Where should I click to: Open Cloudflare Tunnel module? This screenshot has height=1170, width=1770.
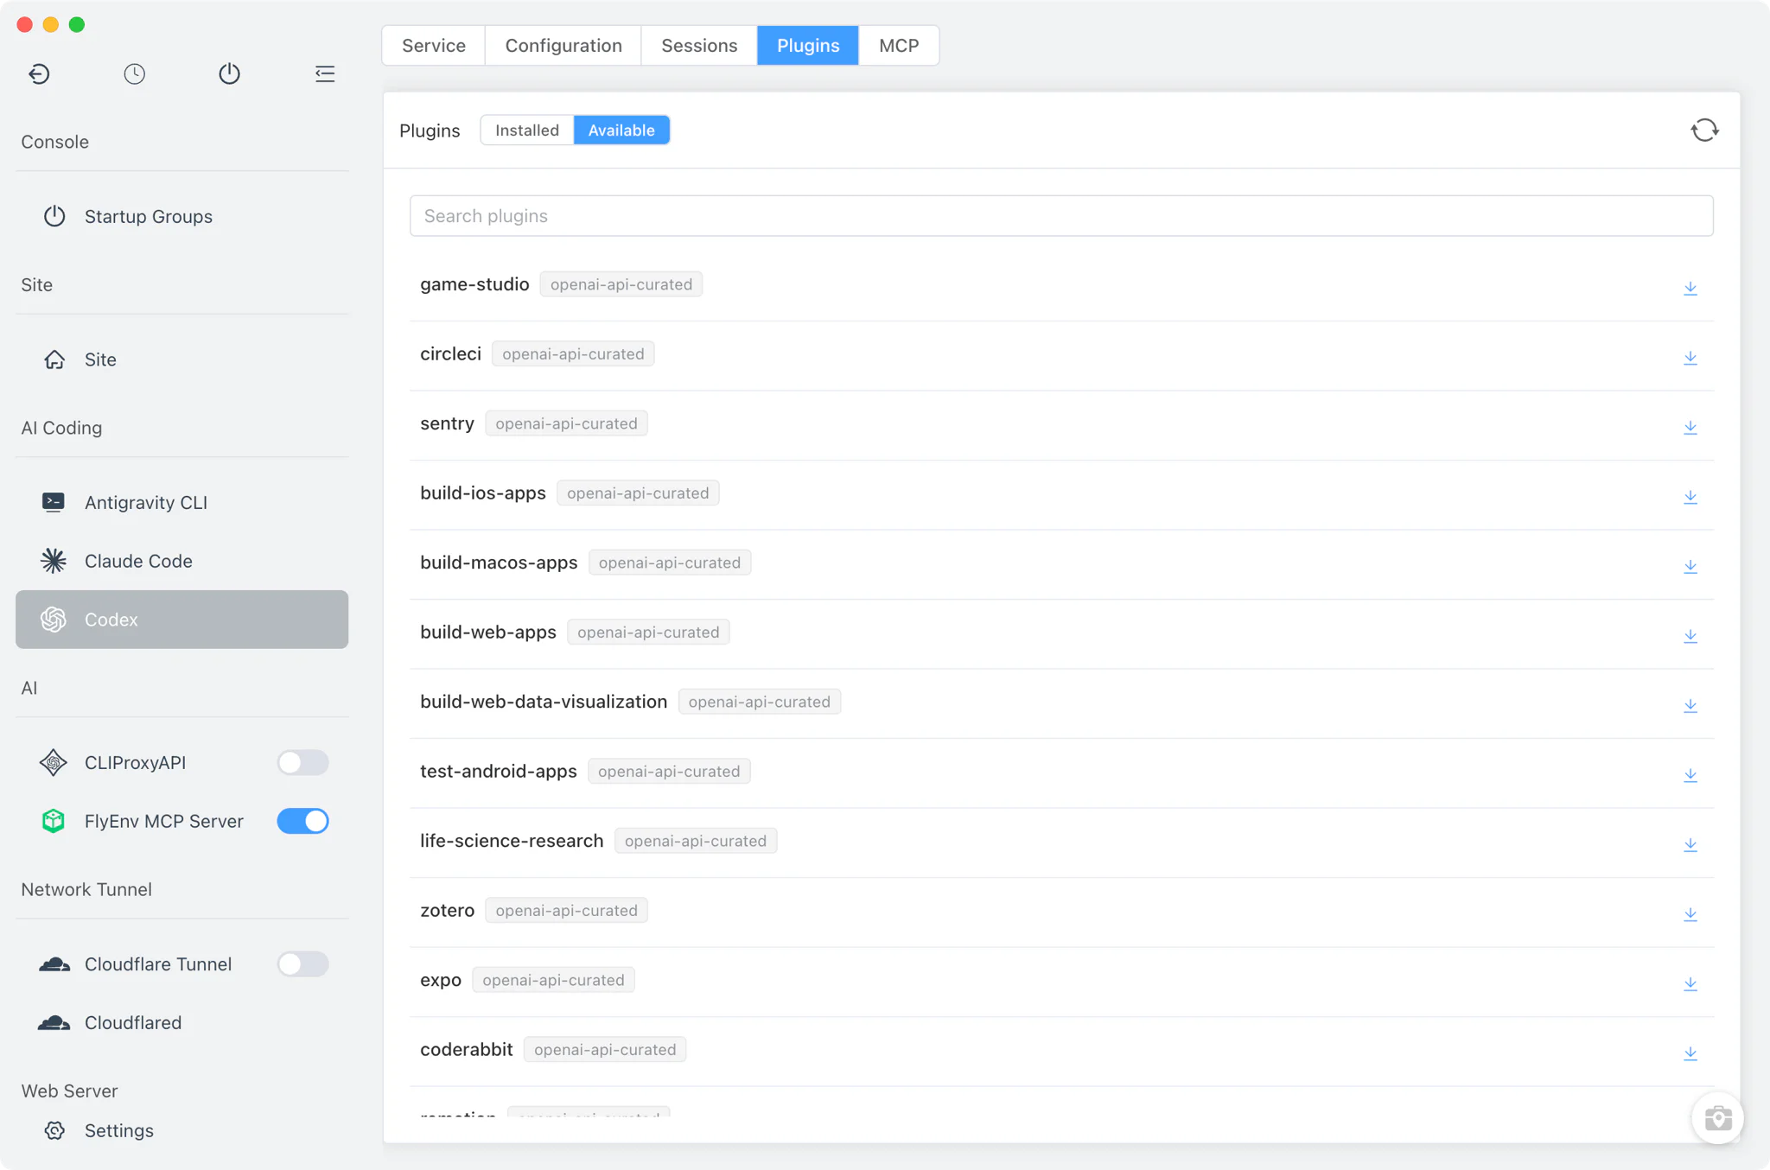(x=158, y=963)
